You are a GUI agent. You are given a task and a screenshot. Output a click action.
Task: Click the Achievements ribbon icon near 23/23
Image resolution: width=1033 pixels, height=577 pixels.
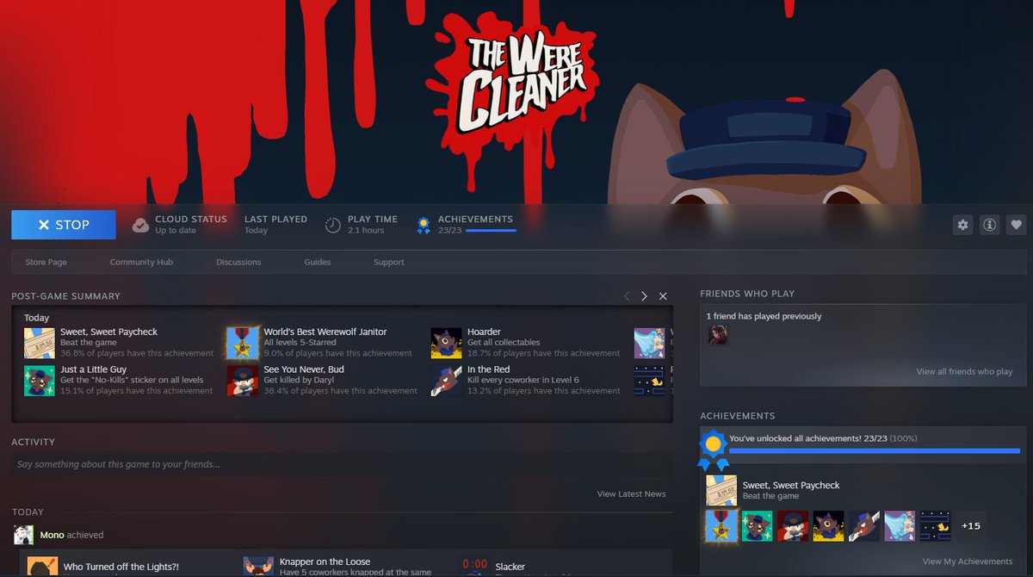pos(424,225)
